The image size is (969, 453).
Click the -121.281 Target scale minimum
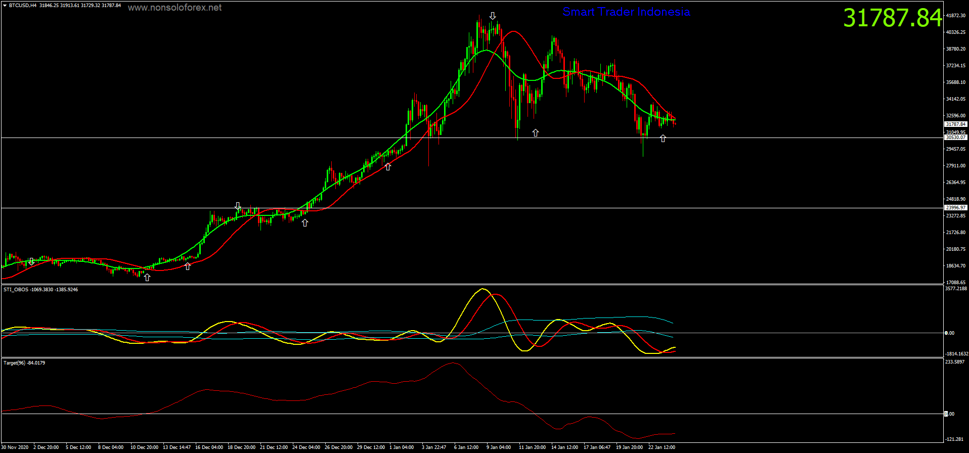click(955, 439)
